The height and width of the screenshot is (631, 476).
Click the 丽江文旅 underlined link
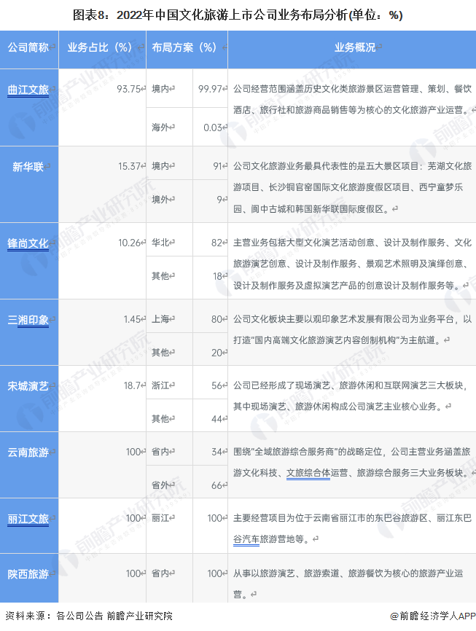coord(28,519)
